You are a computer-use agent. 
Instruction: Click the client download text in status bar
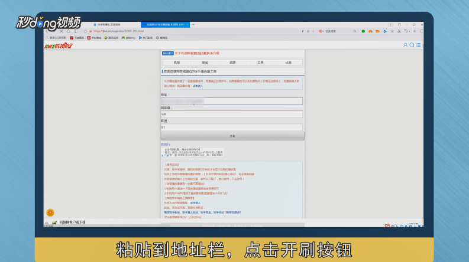click(x=72, y=222)
